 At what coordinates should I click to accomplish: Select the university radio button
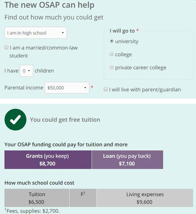pyautogui.click(x=112, y=41)
